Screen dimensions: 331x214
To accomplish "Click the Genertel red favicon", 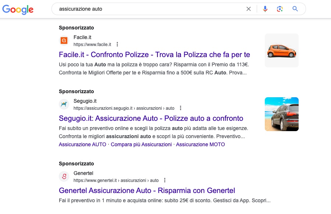I will coord(64,176).
